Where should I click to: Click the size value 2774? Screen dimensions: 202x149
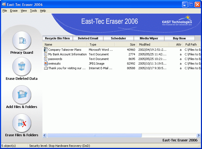pos(132,54)
